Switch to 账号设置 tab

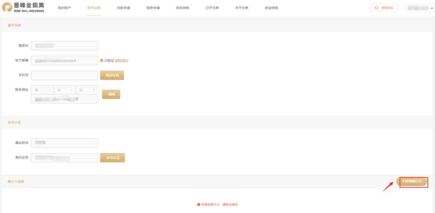pos(94,8)
